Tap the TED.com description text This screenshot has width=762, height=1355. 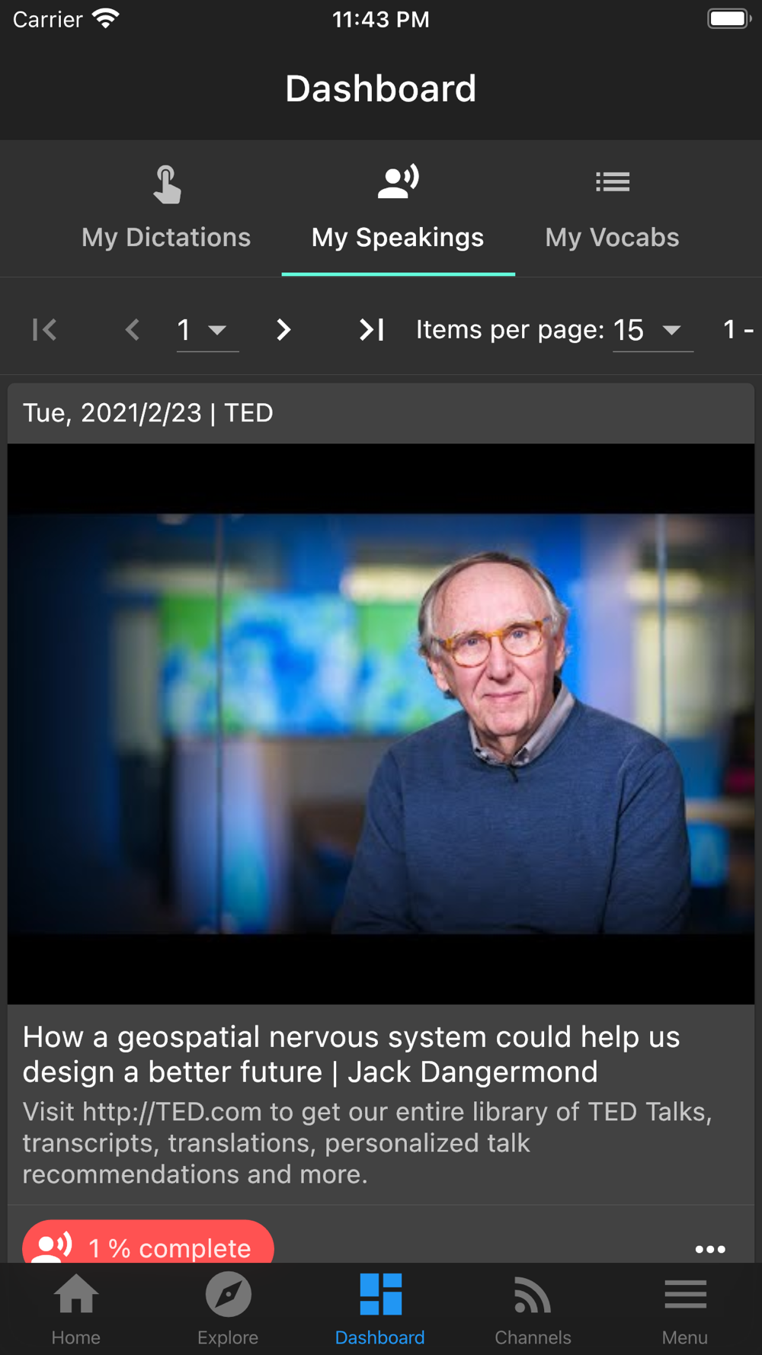click(367, 1142)
